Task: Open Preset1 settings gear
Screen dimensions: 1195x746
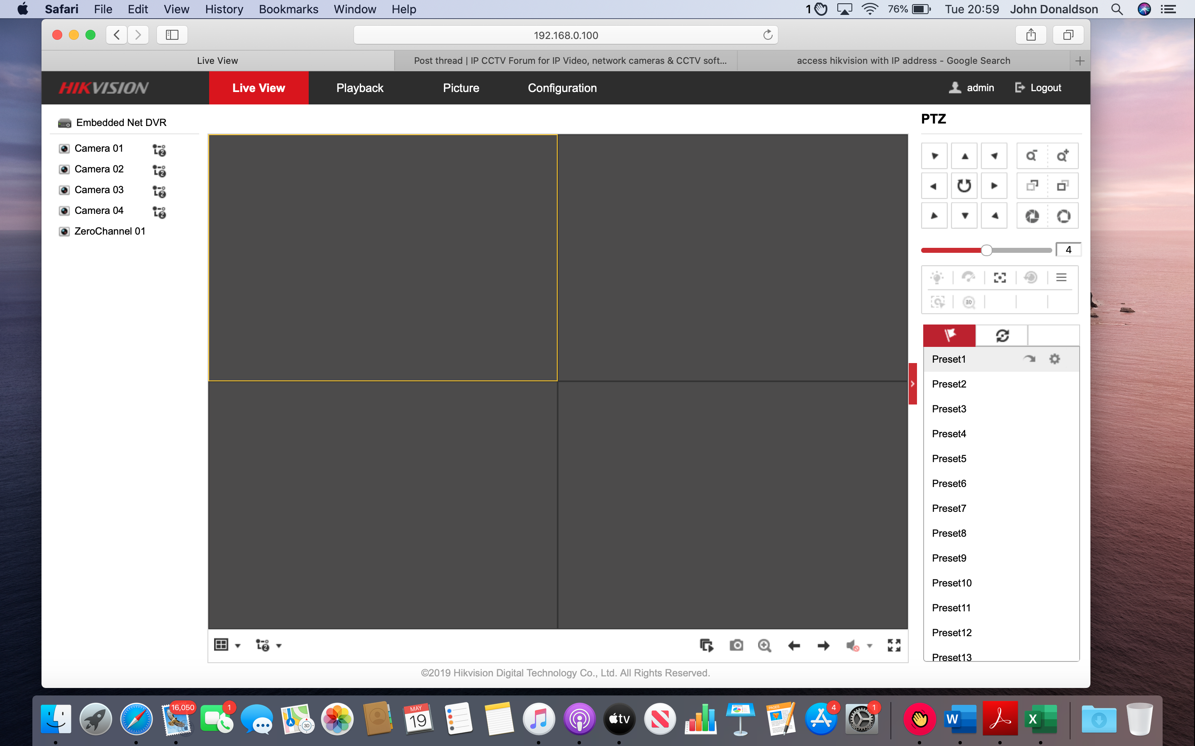Action: pyautogui.click(x=1054, y=359)
